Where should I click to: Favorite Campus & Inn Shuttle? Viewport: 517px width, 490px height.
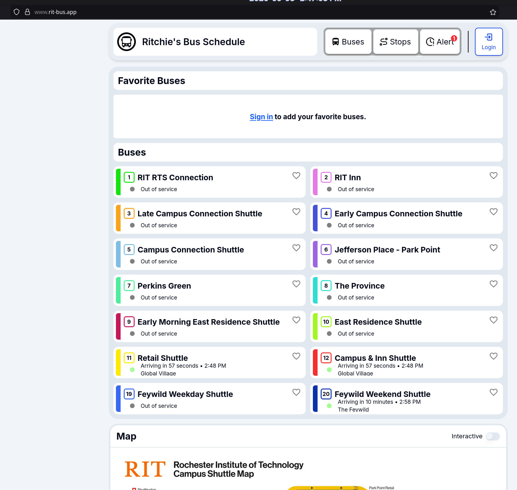click(494, 356)
